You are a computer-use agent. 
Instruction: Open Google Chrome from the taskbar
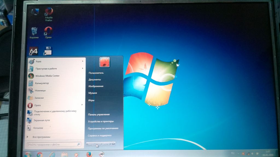pos(39,155)
